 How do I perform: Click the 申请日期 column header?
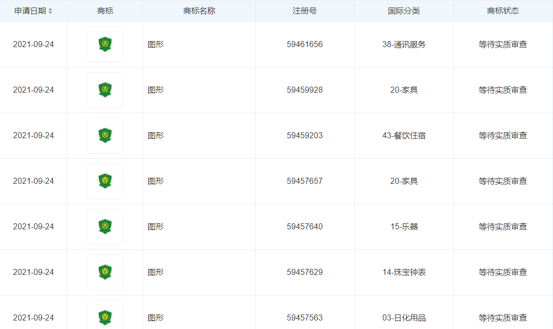[x=31, y=11]
